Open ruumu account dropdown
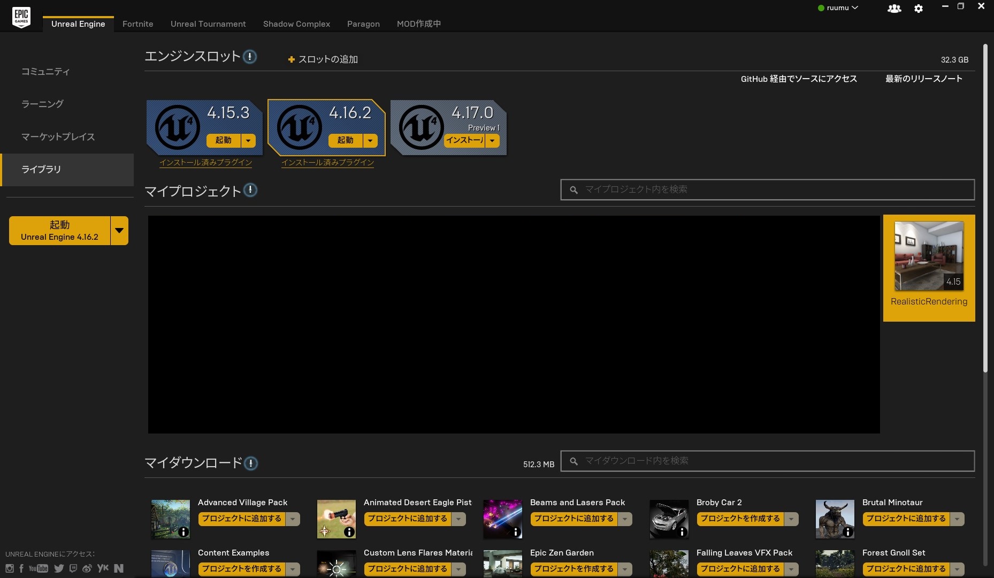 click(x=838, y=8)
